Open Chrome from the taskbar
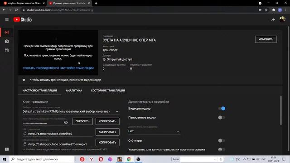290x163 pixels. [129, 159]
